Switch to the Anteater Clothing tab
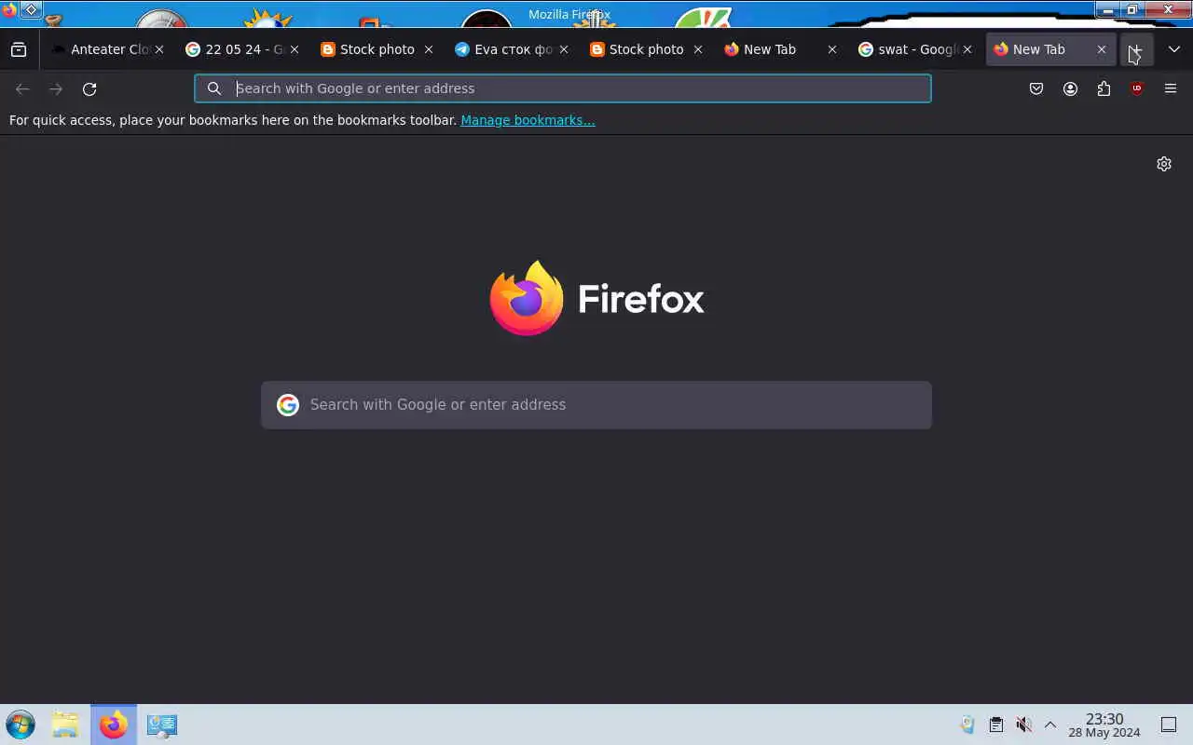The image size is (1193, 745). pyautogui.click(x=110, y=49)
